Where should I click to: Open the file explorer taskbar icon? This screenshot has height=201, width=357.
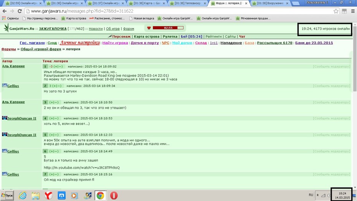point(36,196)
